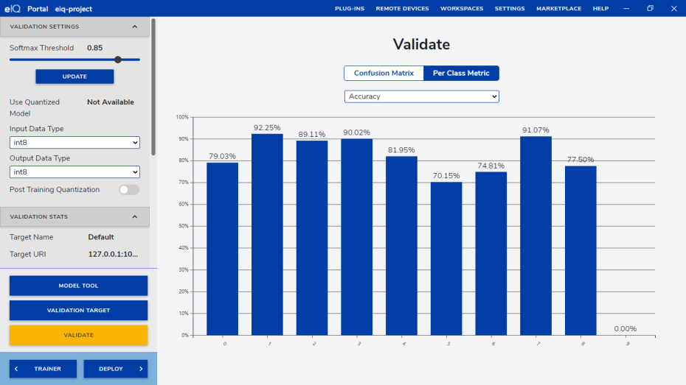
Task: Adjust the Softmax Threshold slider handle
Action: pos(117,60)
